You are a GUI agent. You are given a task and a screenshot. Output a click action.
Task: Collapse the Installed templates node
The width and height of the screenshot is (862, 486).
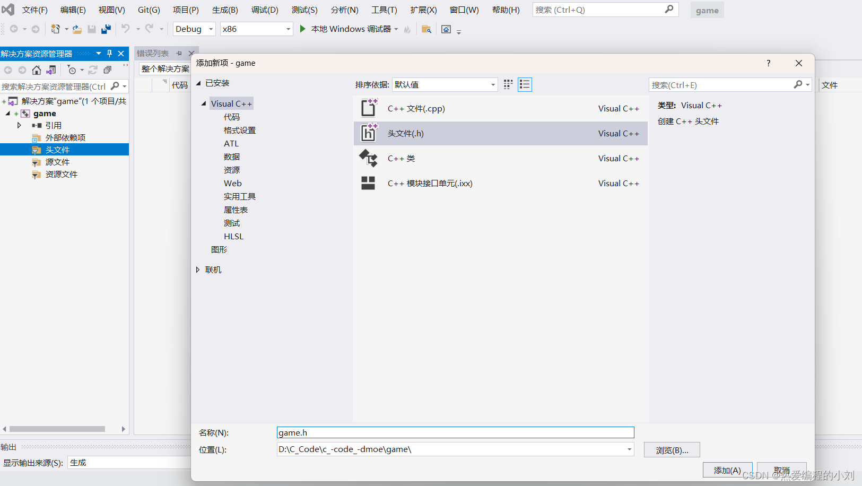[198, 83]
